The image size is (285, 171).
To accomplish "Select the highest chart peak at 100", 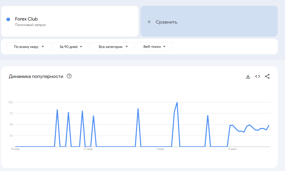I will [177, 102].
